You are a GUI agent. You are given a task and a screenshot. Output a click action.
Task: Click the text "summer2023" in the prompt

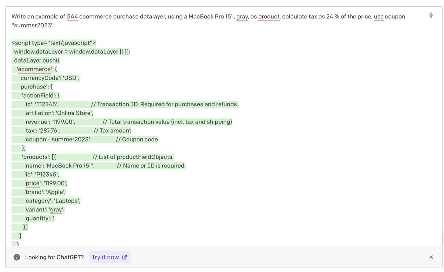pos(33,26)
